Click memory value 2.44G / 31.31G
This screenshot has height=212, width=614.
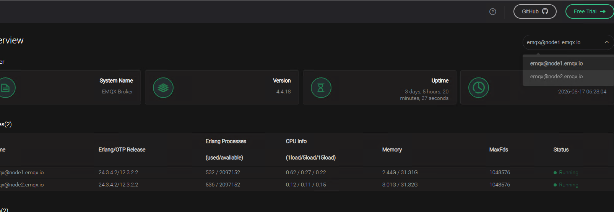[x=400, y=172]
